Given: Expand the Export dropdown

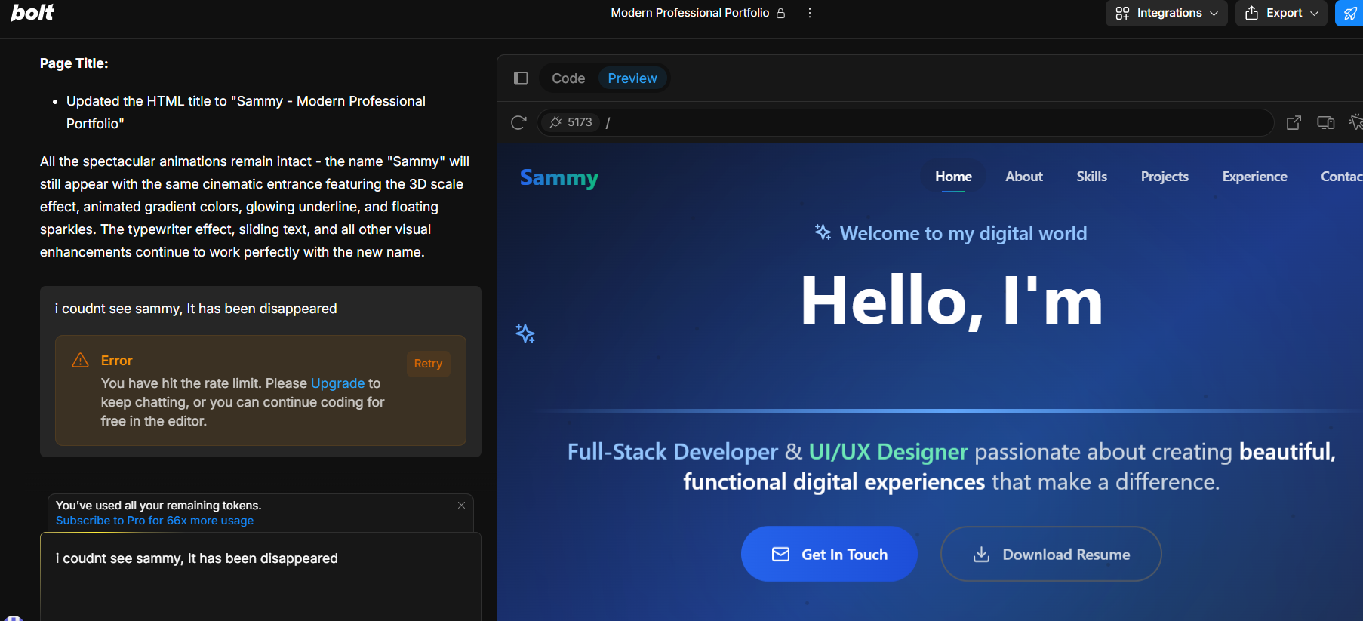Looking at the screenshot, I should [1281, 13].
